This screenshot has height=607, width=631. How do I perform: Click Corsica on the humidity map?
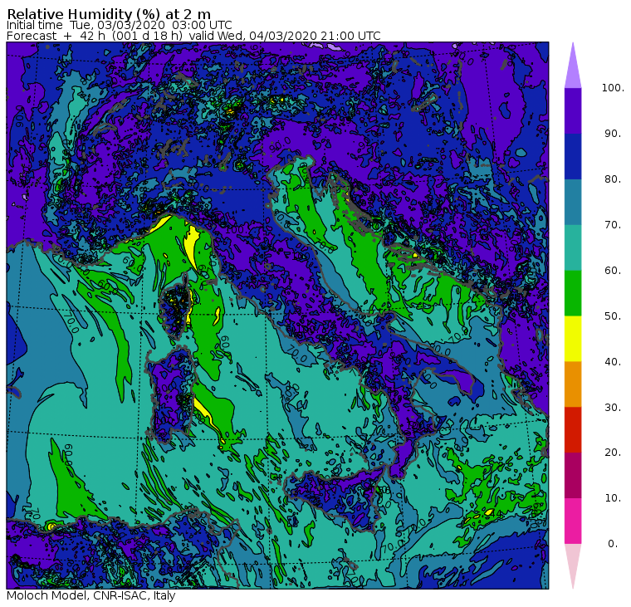point(175,306)
